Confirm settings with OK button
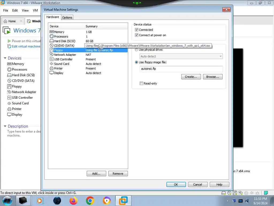274x206 pixels. coord(176,185)
